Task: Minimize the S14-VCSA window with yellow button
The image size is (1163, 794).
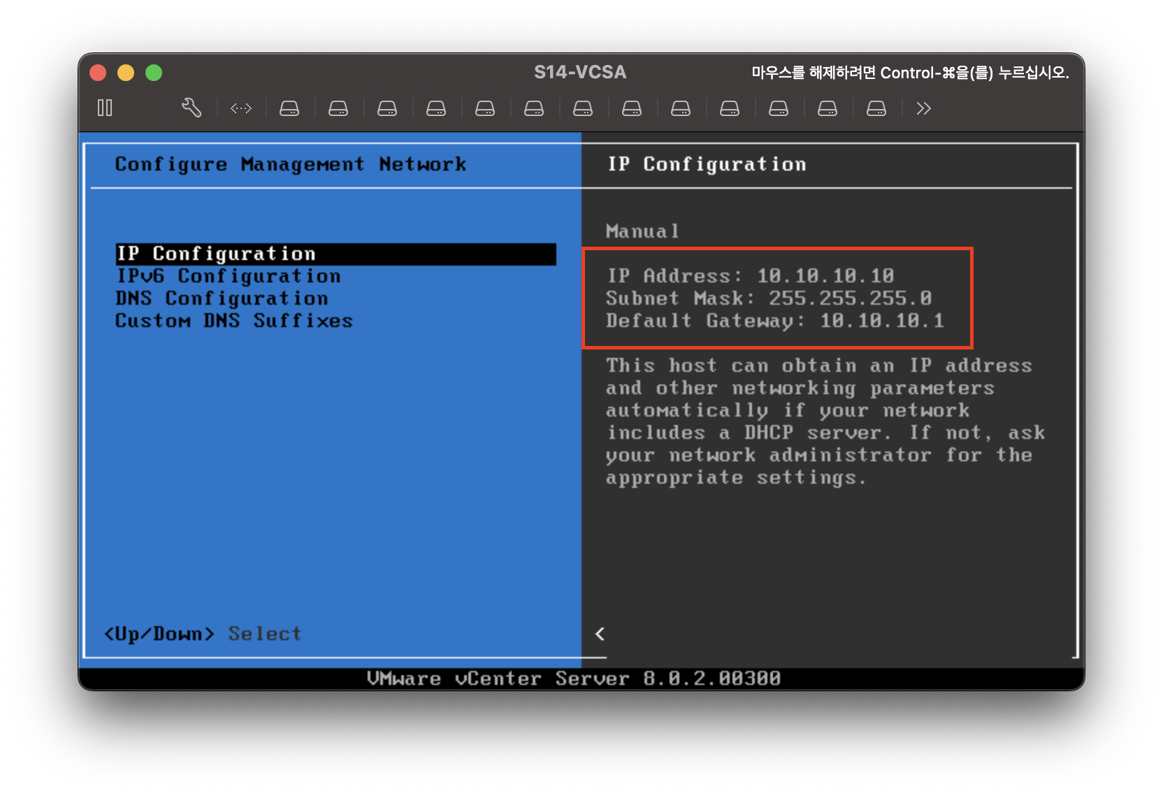Action: click(x=126, y=73)
